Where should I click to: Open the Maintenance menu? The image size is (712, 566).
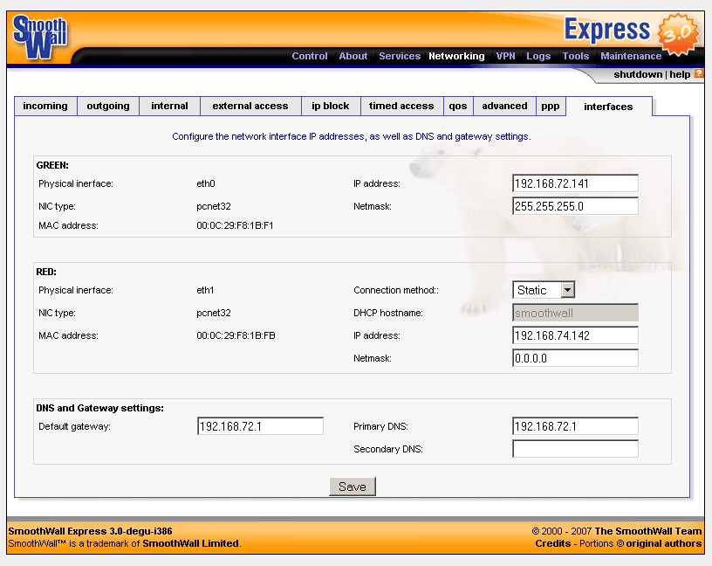[631, 56]
